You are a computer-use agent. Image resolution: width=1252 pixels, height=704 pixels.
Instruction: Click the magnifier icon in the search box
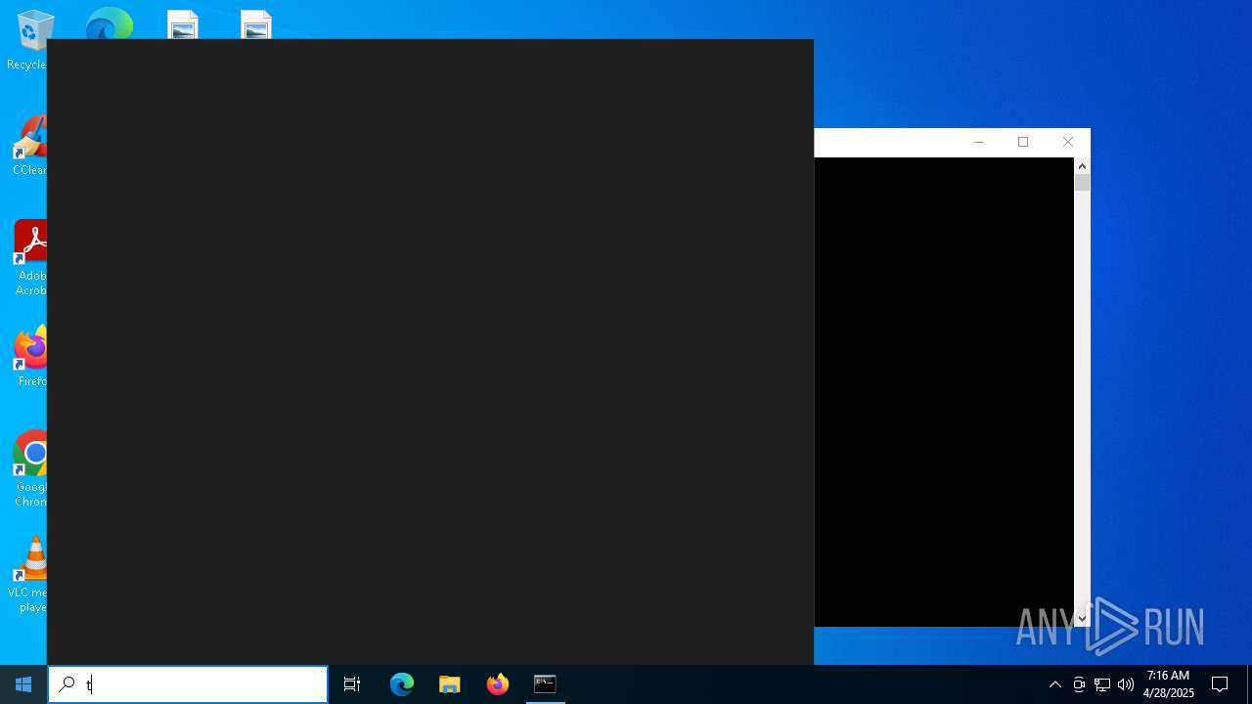67,684
